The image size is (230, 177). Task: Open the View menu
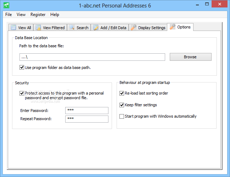pos(21,15)
